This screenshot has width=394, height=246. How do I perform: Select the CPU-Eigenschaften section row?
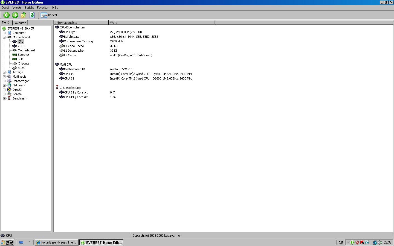point(70,27)
